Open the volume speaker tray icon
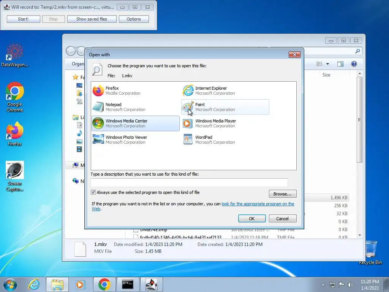 tap(350, 285)
